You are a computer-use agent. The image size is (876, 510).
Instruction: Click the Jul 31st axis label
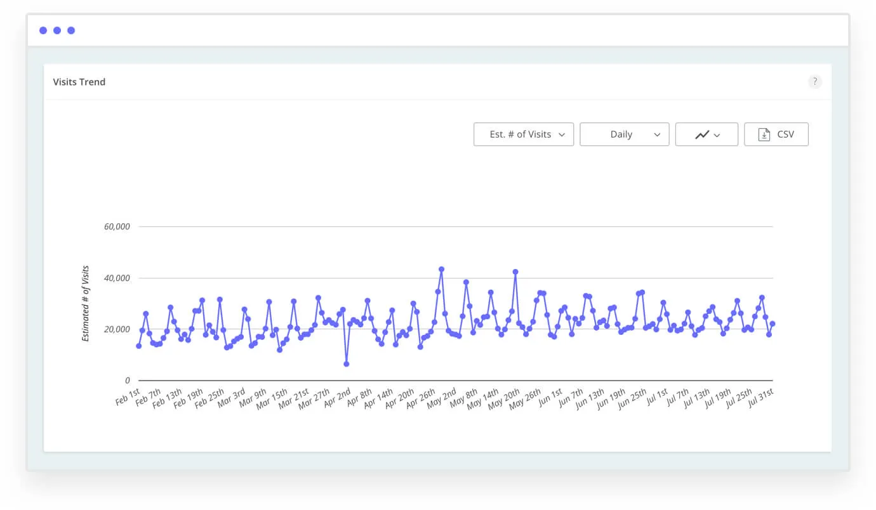tap(761, 396)
